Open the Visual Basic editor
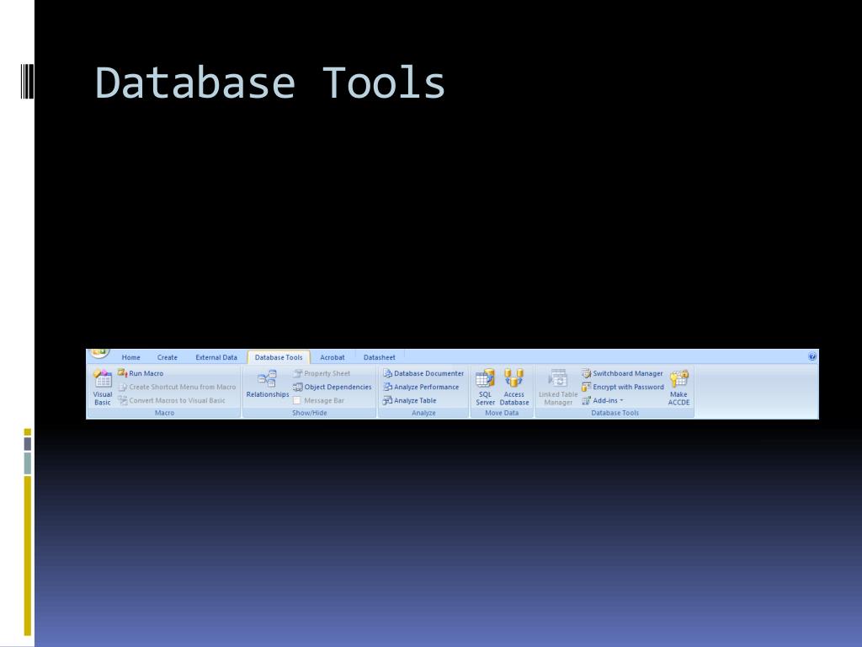The width and height of the screenshot is (862, 647). [x=103, y=386]
